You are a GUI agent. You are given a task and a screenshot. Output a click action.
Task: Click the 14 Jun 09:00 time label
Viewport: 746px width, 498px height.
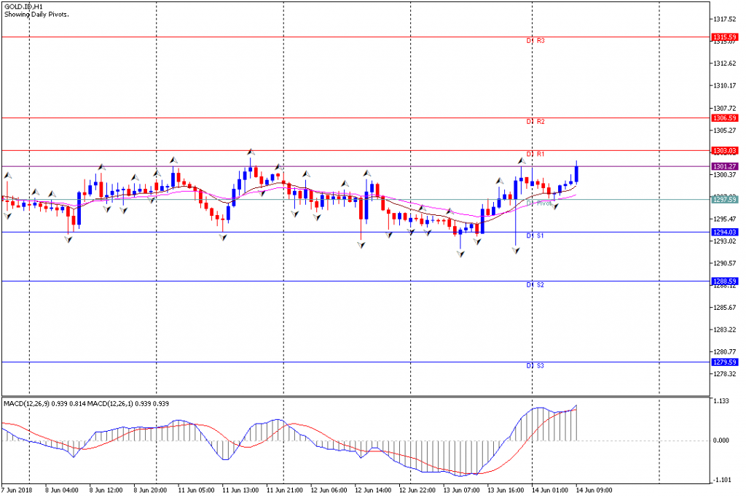tap(594, 490)
